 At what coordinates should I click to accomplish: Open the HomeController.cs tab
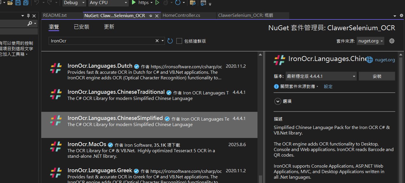click(181, 15)
